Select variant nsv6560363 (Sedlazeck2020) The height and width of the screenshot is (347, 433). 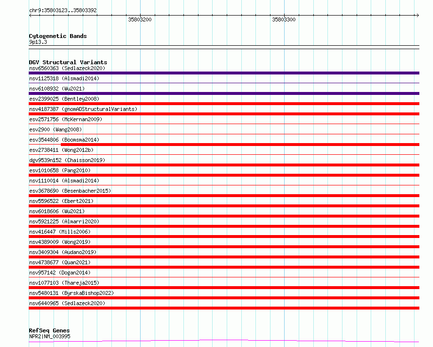click(x=67, y=68)
